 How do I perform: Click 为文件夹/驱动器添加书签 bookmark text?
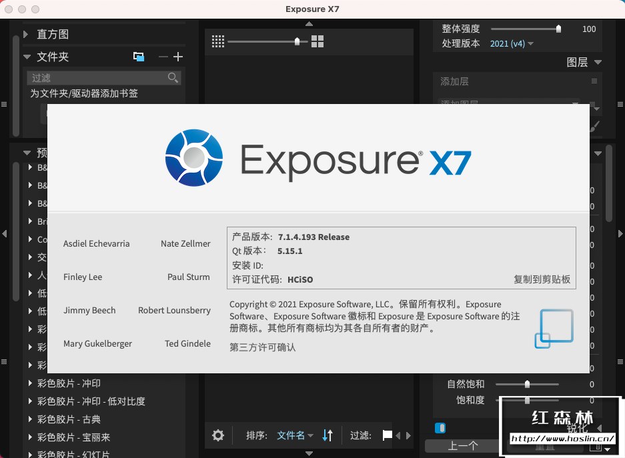[x=84, y=93]
